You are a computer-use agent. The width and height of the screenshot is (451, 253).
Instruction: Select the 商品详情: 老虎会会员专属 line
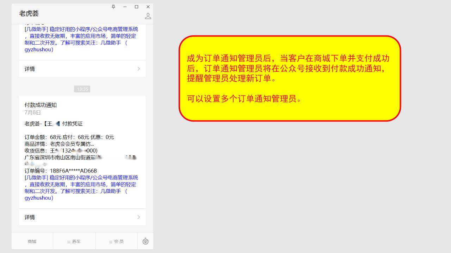point(59,144)
